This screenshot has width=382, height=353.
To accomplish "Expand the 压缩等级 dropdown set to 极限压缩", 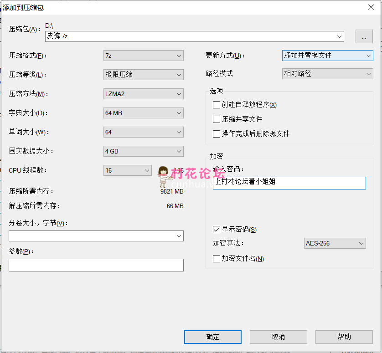I will pyautogui.click(x=144, y=75).
